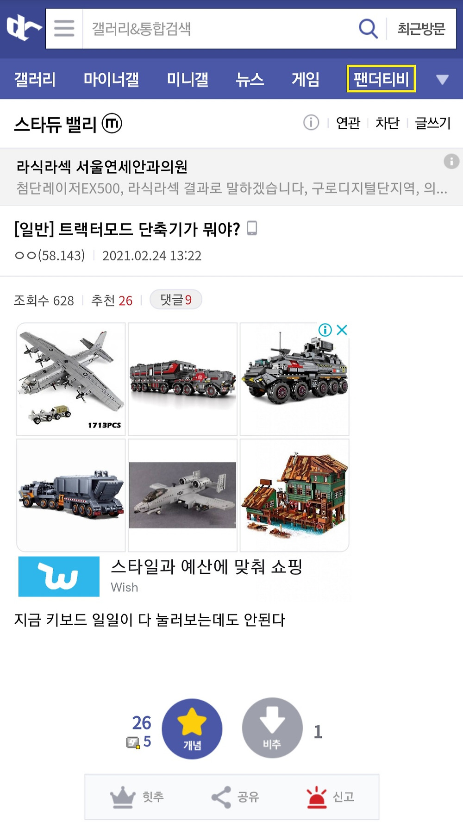Open the cargo plane ad thumbnail
The image size is (463, 822).
pyautogui.click(x=71, y=379)
